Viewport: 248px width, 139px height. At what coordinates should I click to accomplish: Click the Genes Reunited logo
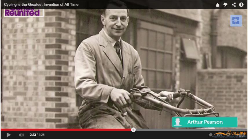pos(23,12)
